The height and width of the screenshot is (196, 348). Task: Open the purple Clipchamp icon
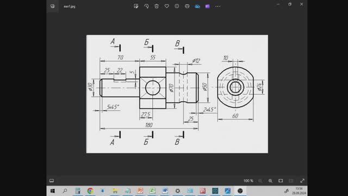click(x=208, y=6)
